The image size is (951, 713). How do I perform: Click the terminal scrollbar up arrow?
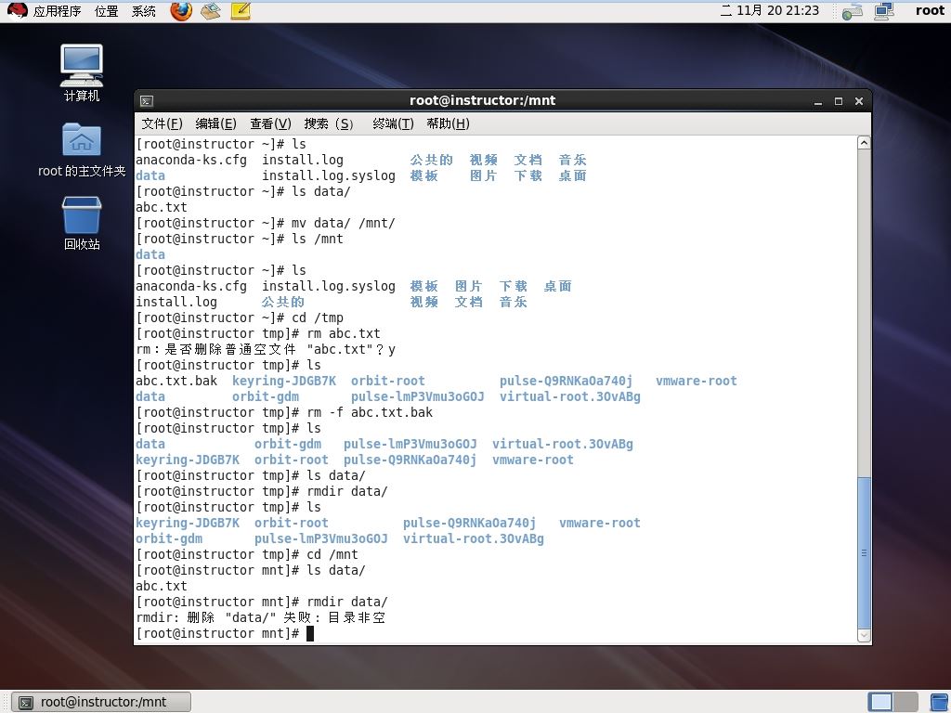click(x=865, y=143)
